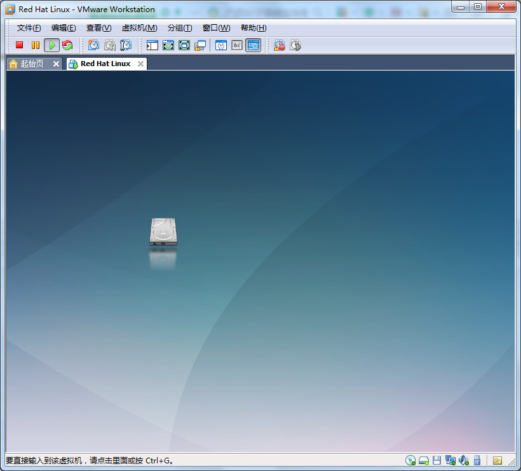Click the CD/DVD drive status icon

[410, 460]
